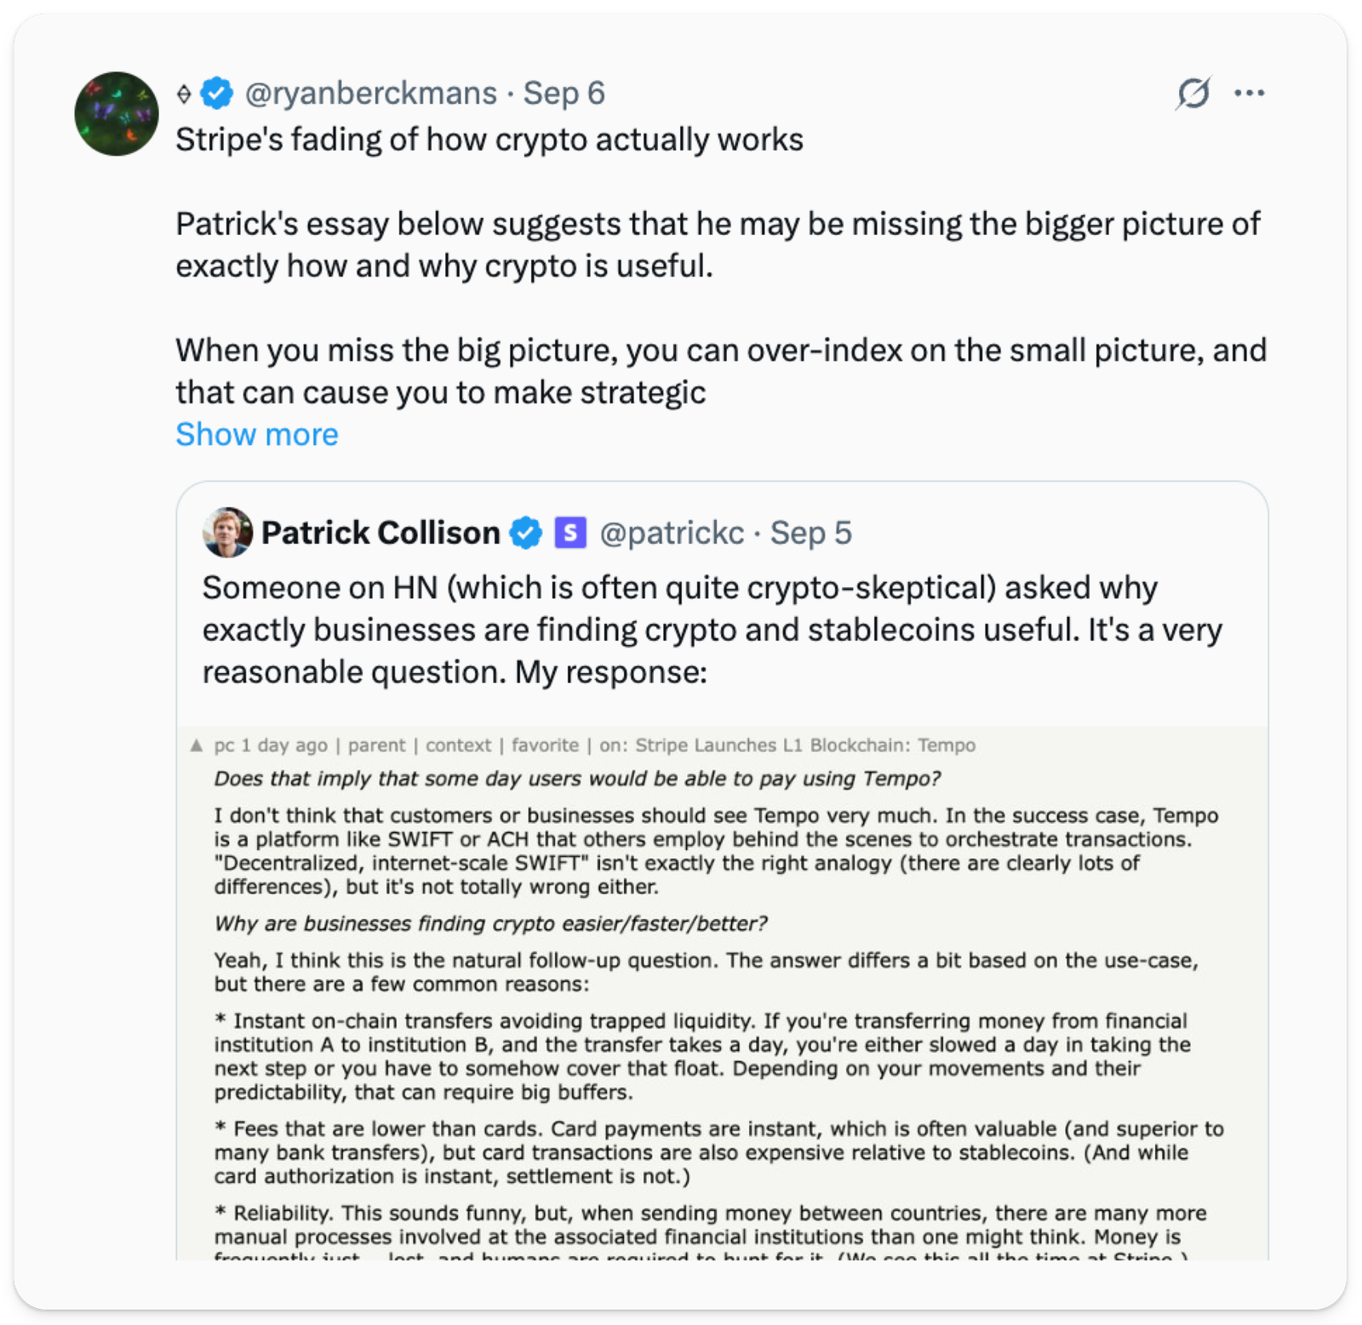Click the "context" link in the HN comment
The width and height of the screenshot is (1362, 1325).
[458, 745]
